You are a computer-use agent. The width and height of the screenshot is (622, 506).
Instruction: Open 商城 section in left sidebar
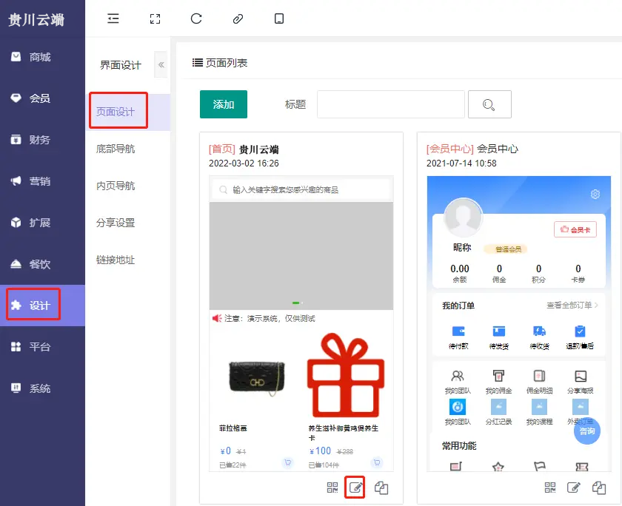point(42,57)
